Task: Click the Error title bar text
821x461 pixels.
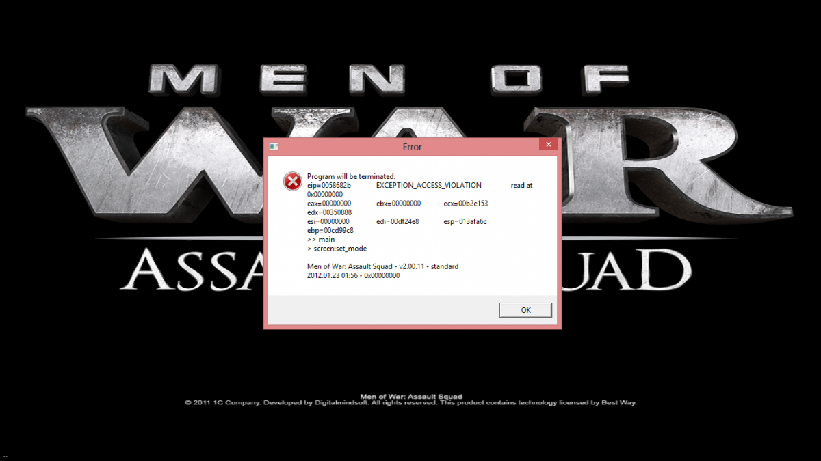Action: point(413,147)
